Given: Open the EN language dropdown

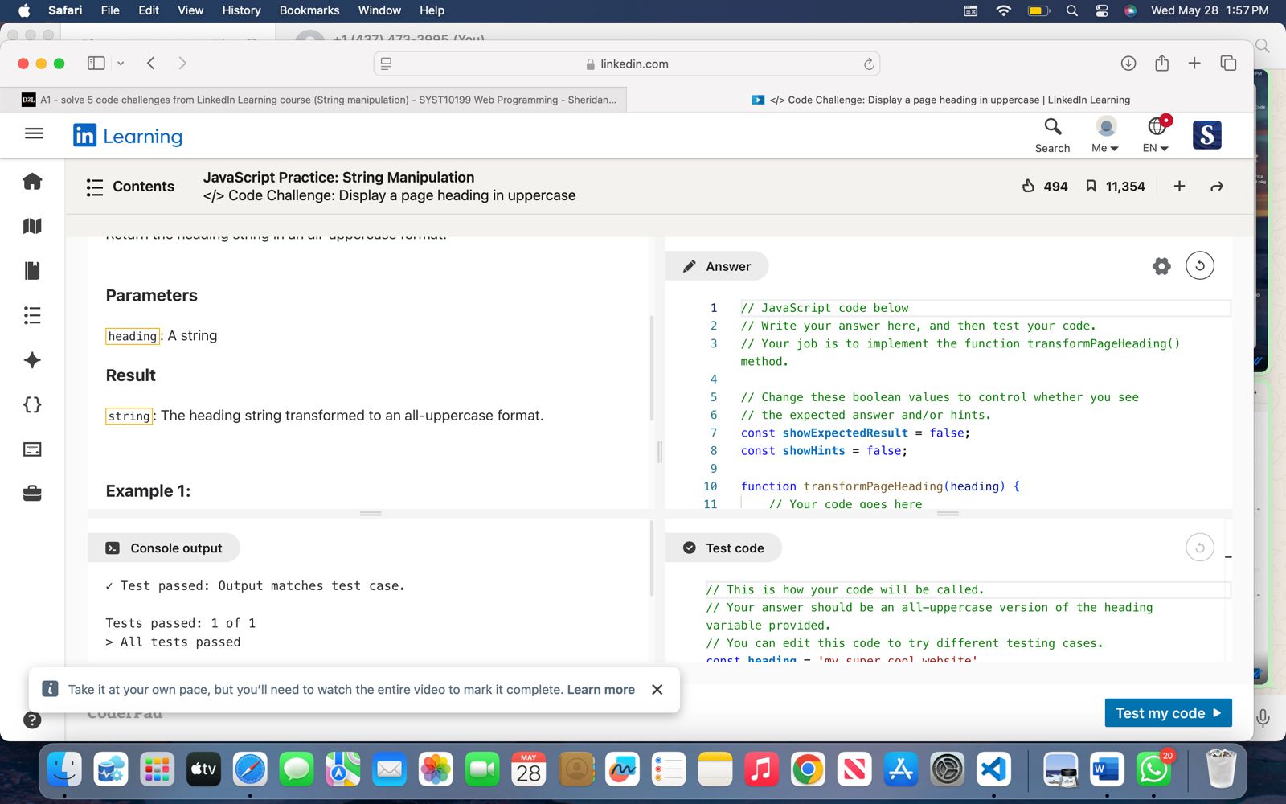Looking at the screenshot, I should click(x=1155, y=134).
